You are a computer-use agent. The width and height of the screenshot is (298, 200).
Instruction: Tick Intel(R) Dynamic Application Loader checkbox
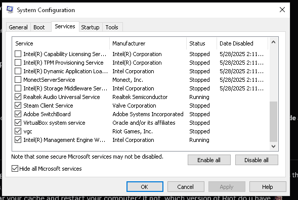18,71
